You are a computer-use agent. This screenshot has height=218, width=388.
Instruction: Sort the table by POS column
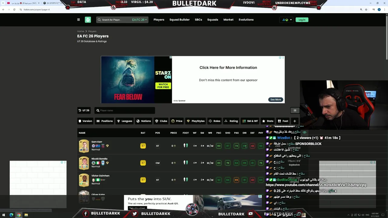(158, 133)
